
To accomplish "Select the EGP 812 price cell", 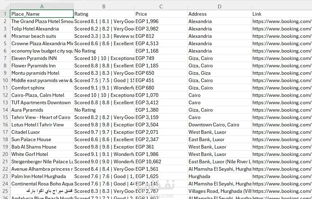I will click(161, 36).
